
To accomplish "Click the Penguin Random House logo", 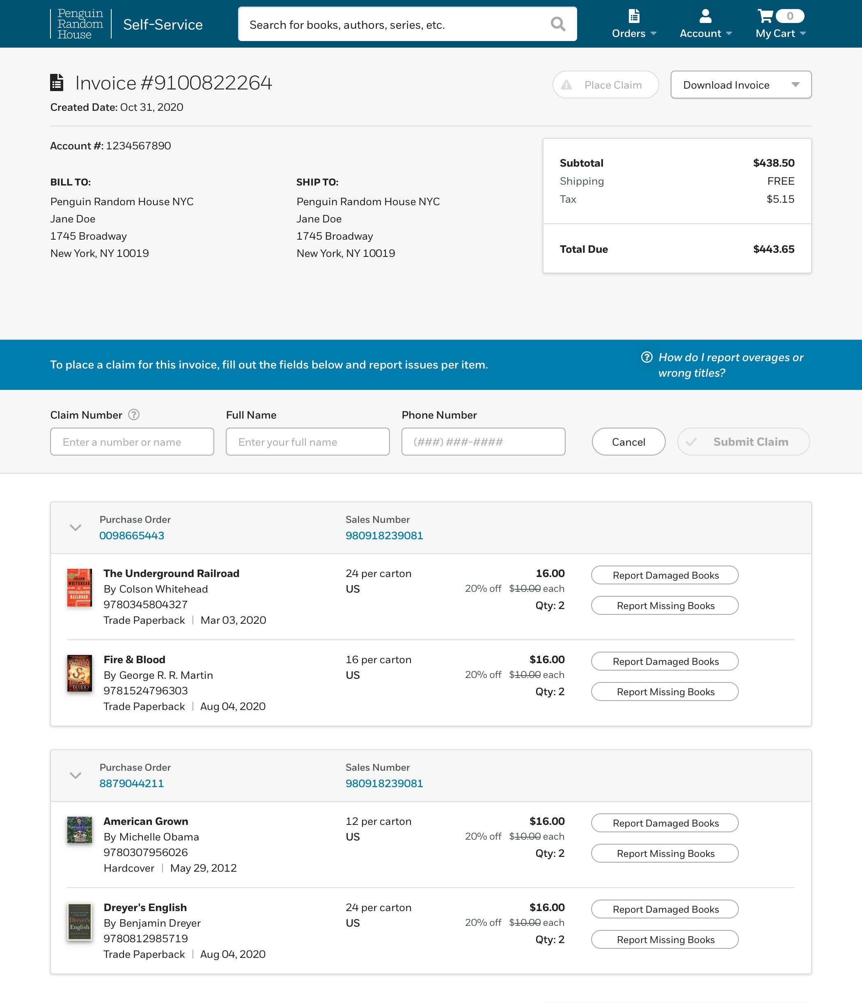I will click(80, 24).
